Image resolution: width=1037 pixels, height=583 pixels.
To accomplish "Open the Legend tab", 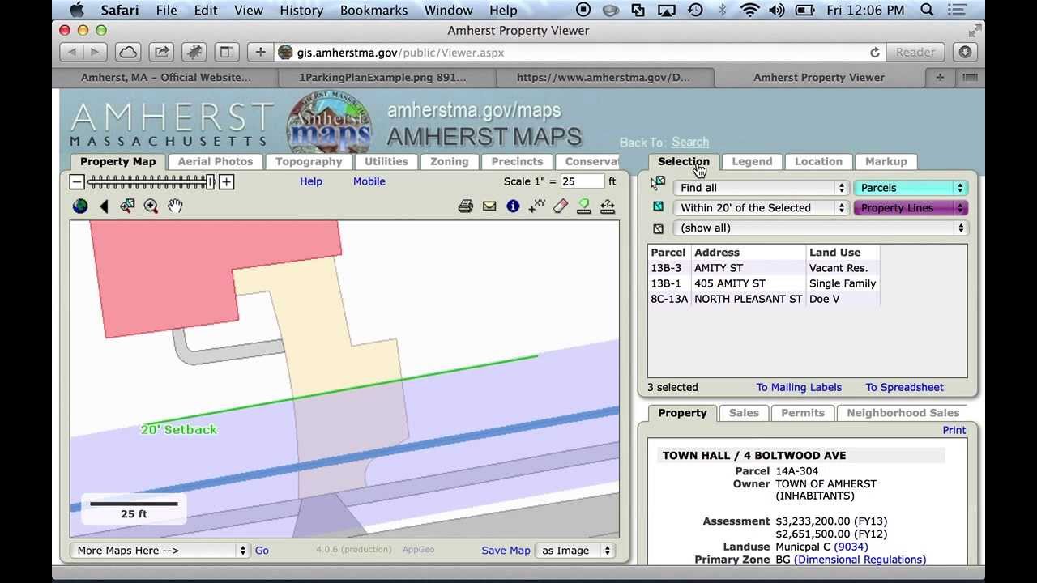I will (x=752, y=161).
